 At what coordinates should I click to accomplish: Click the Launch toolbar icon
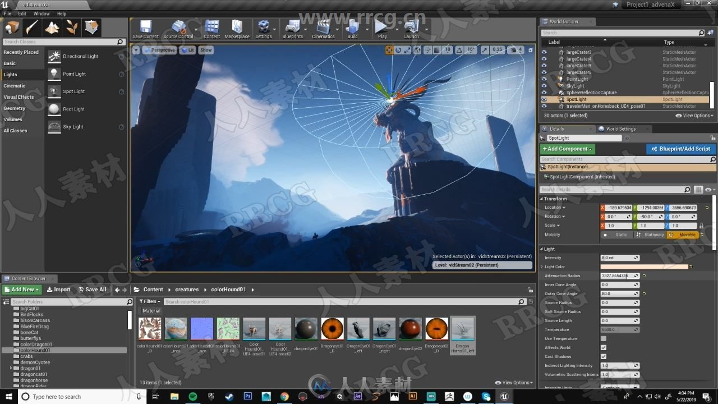[x=411, y=29]
